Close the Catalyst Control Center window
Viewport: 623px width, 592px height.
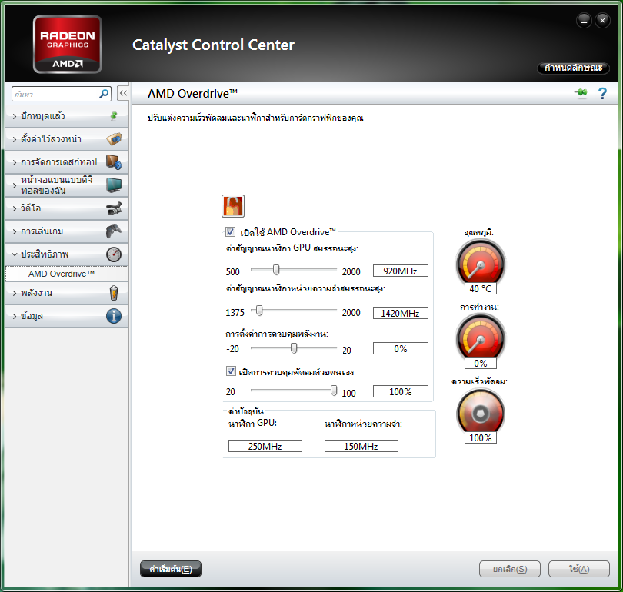602,21
